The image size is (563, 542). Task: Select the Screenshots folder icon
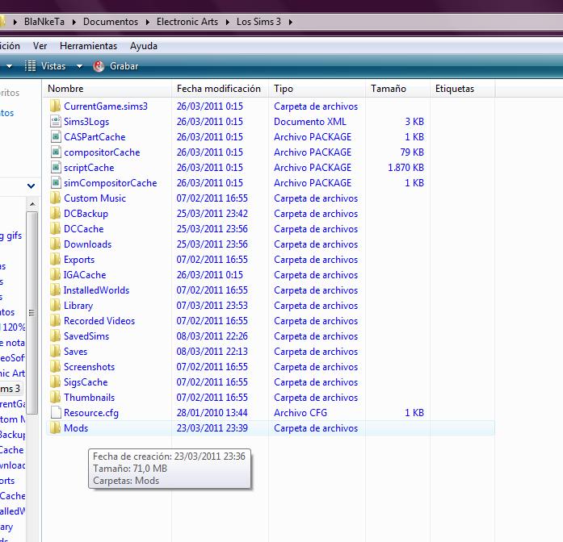pos(54,367)
